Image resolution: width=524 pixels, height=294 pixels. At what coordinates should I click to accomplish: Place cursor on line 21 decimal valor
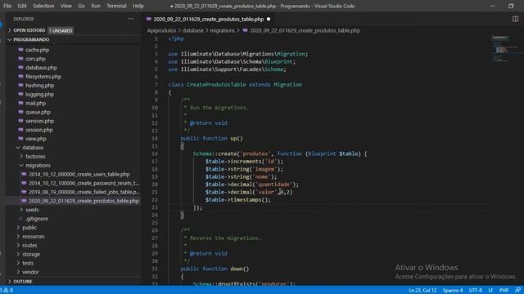tap(249, 192)
